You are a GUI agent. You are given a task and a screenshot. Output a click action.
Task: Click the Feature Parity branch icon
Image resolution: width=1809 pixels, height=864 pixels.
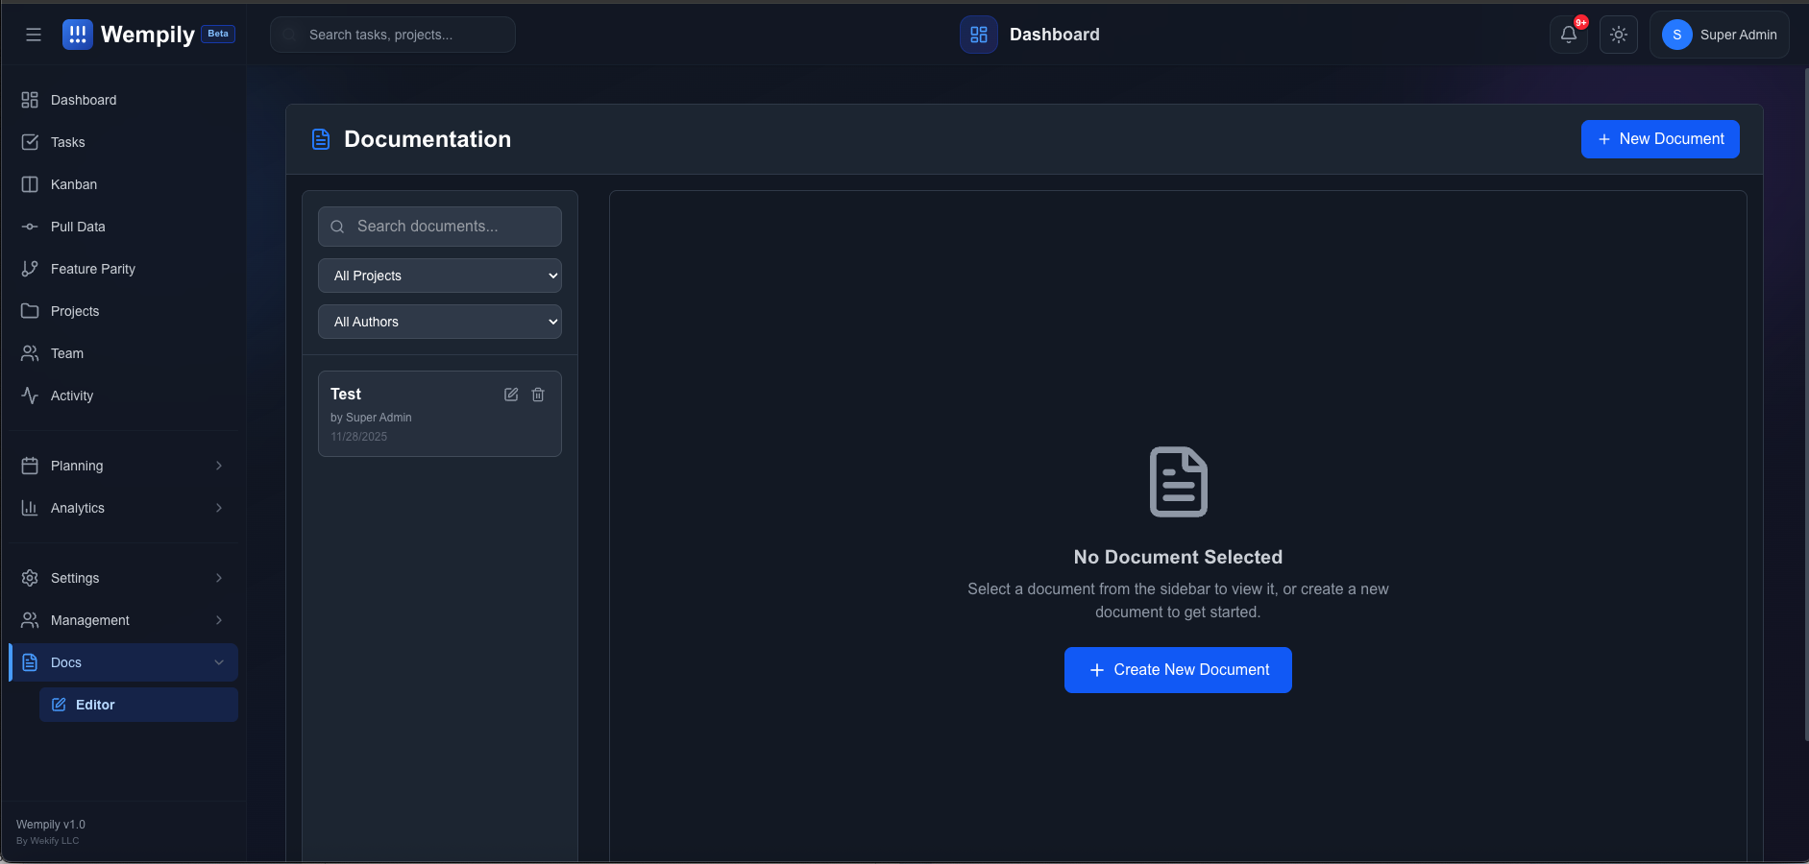click(x=32, y=269)
